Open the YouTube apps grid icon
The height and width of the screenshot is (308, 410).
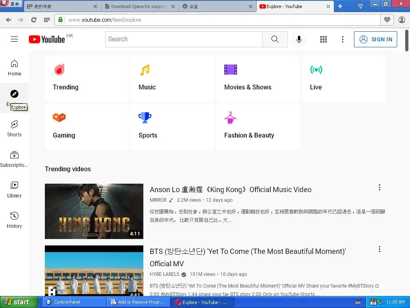click(x=324, y=39)
